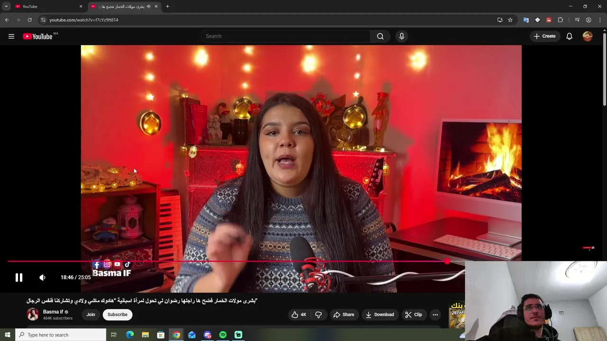
Task: Open Task View on the taskbar
Action: 114,335
